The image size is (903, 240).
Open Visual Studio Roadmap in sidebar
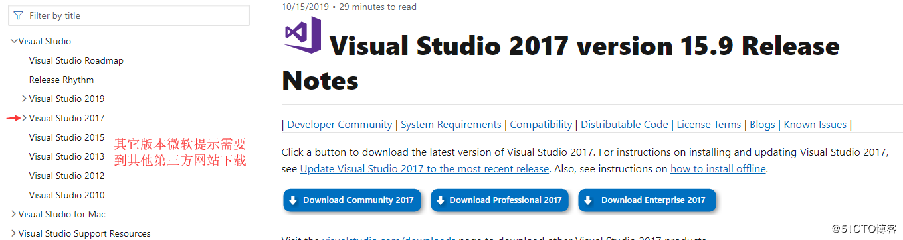pos(76,60)
